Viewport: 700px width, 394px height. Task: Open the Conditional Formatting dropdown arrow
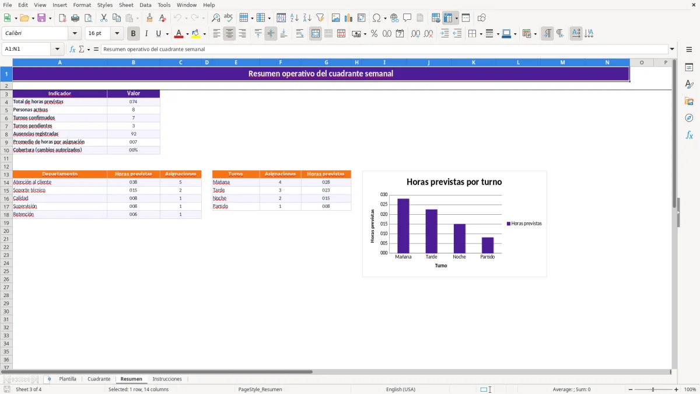pos(535,34)
